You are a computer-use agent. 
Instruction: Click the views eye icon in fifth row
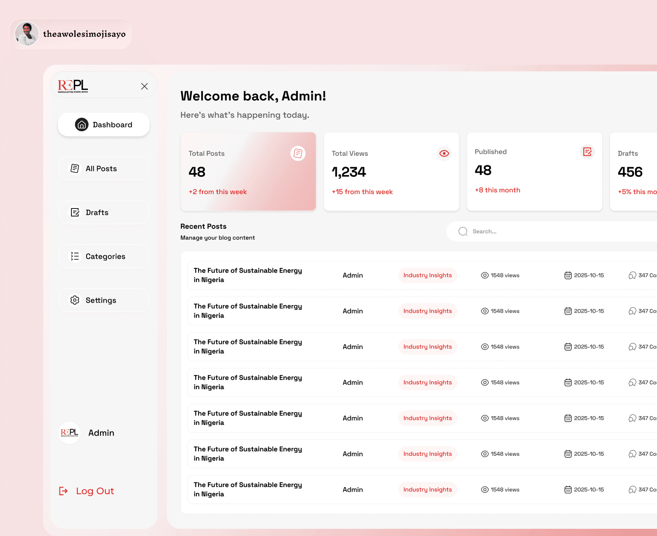pyautogui.click(x=485, y=418)
